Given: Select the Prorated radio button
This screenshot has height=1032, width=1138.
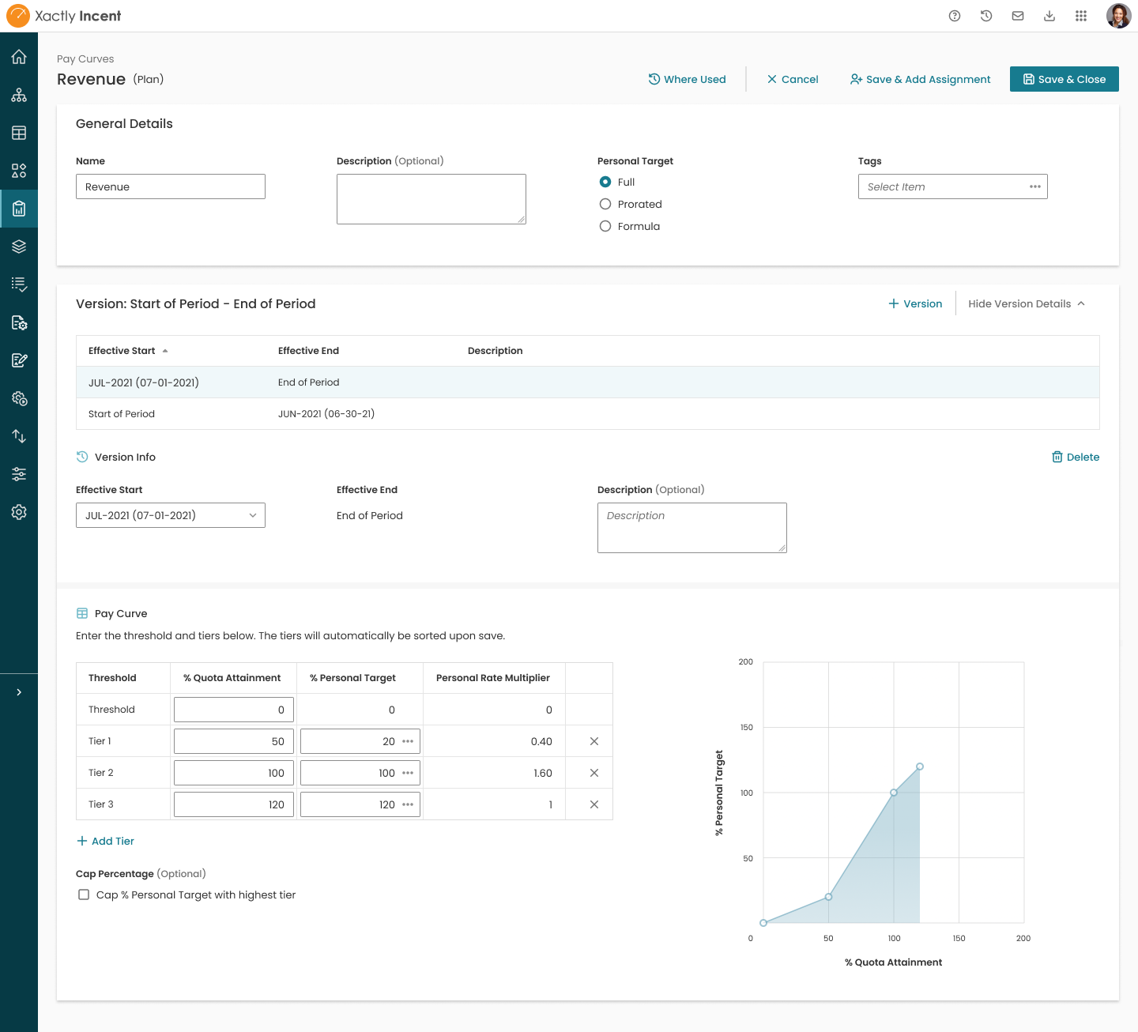Looking at the screenshot, I should (605, 204).
